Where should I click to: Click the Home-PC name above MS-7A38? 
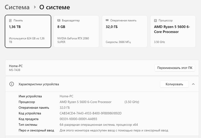point(16,66)
